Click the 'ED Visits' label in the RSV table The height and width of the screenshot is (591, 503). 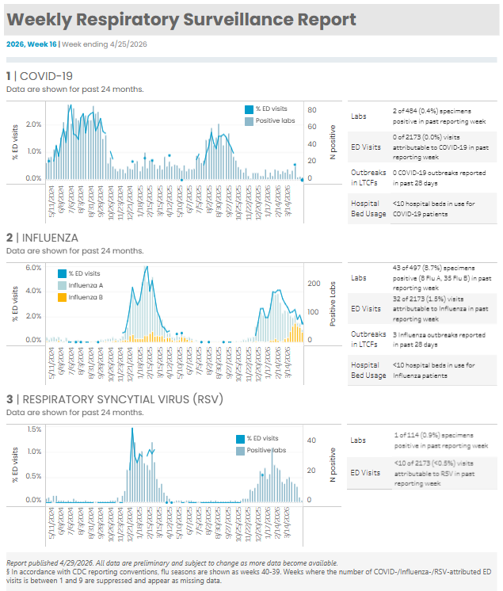point(365,473)
